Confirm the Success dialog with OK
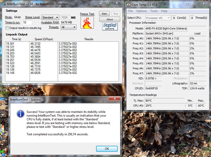The width and height of the screenshot is (211, 157). 107,149
